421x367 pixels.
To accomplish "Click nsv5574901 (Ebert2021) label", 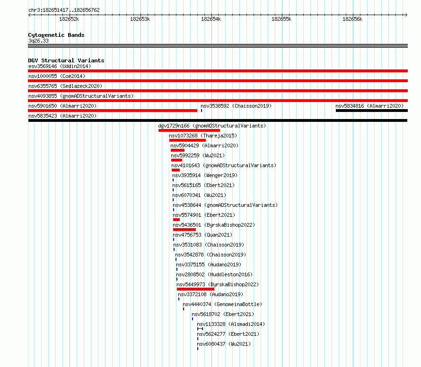I will [x=204, y=215].
